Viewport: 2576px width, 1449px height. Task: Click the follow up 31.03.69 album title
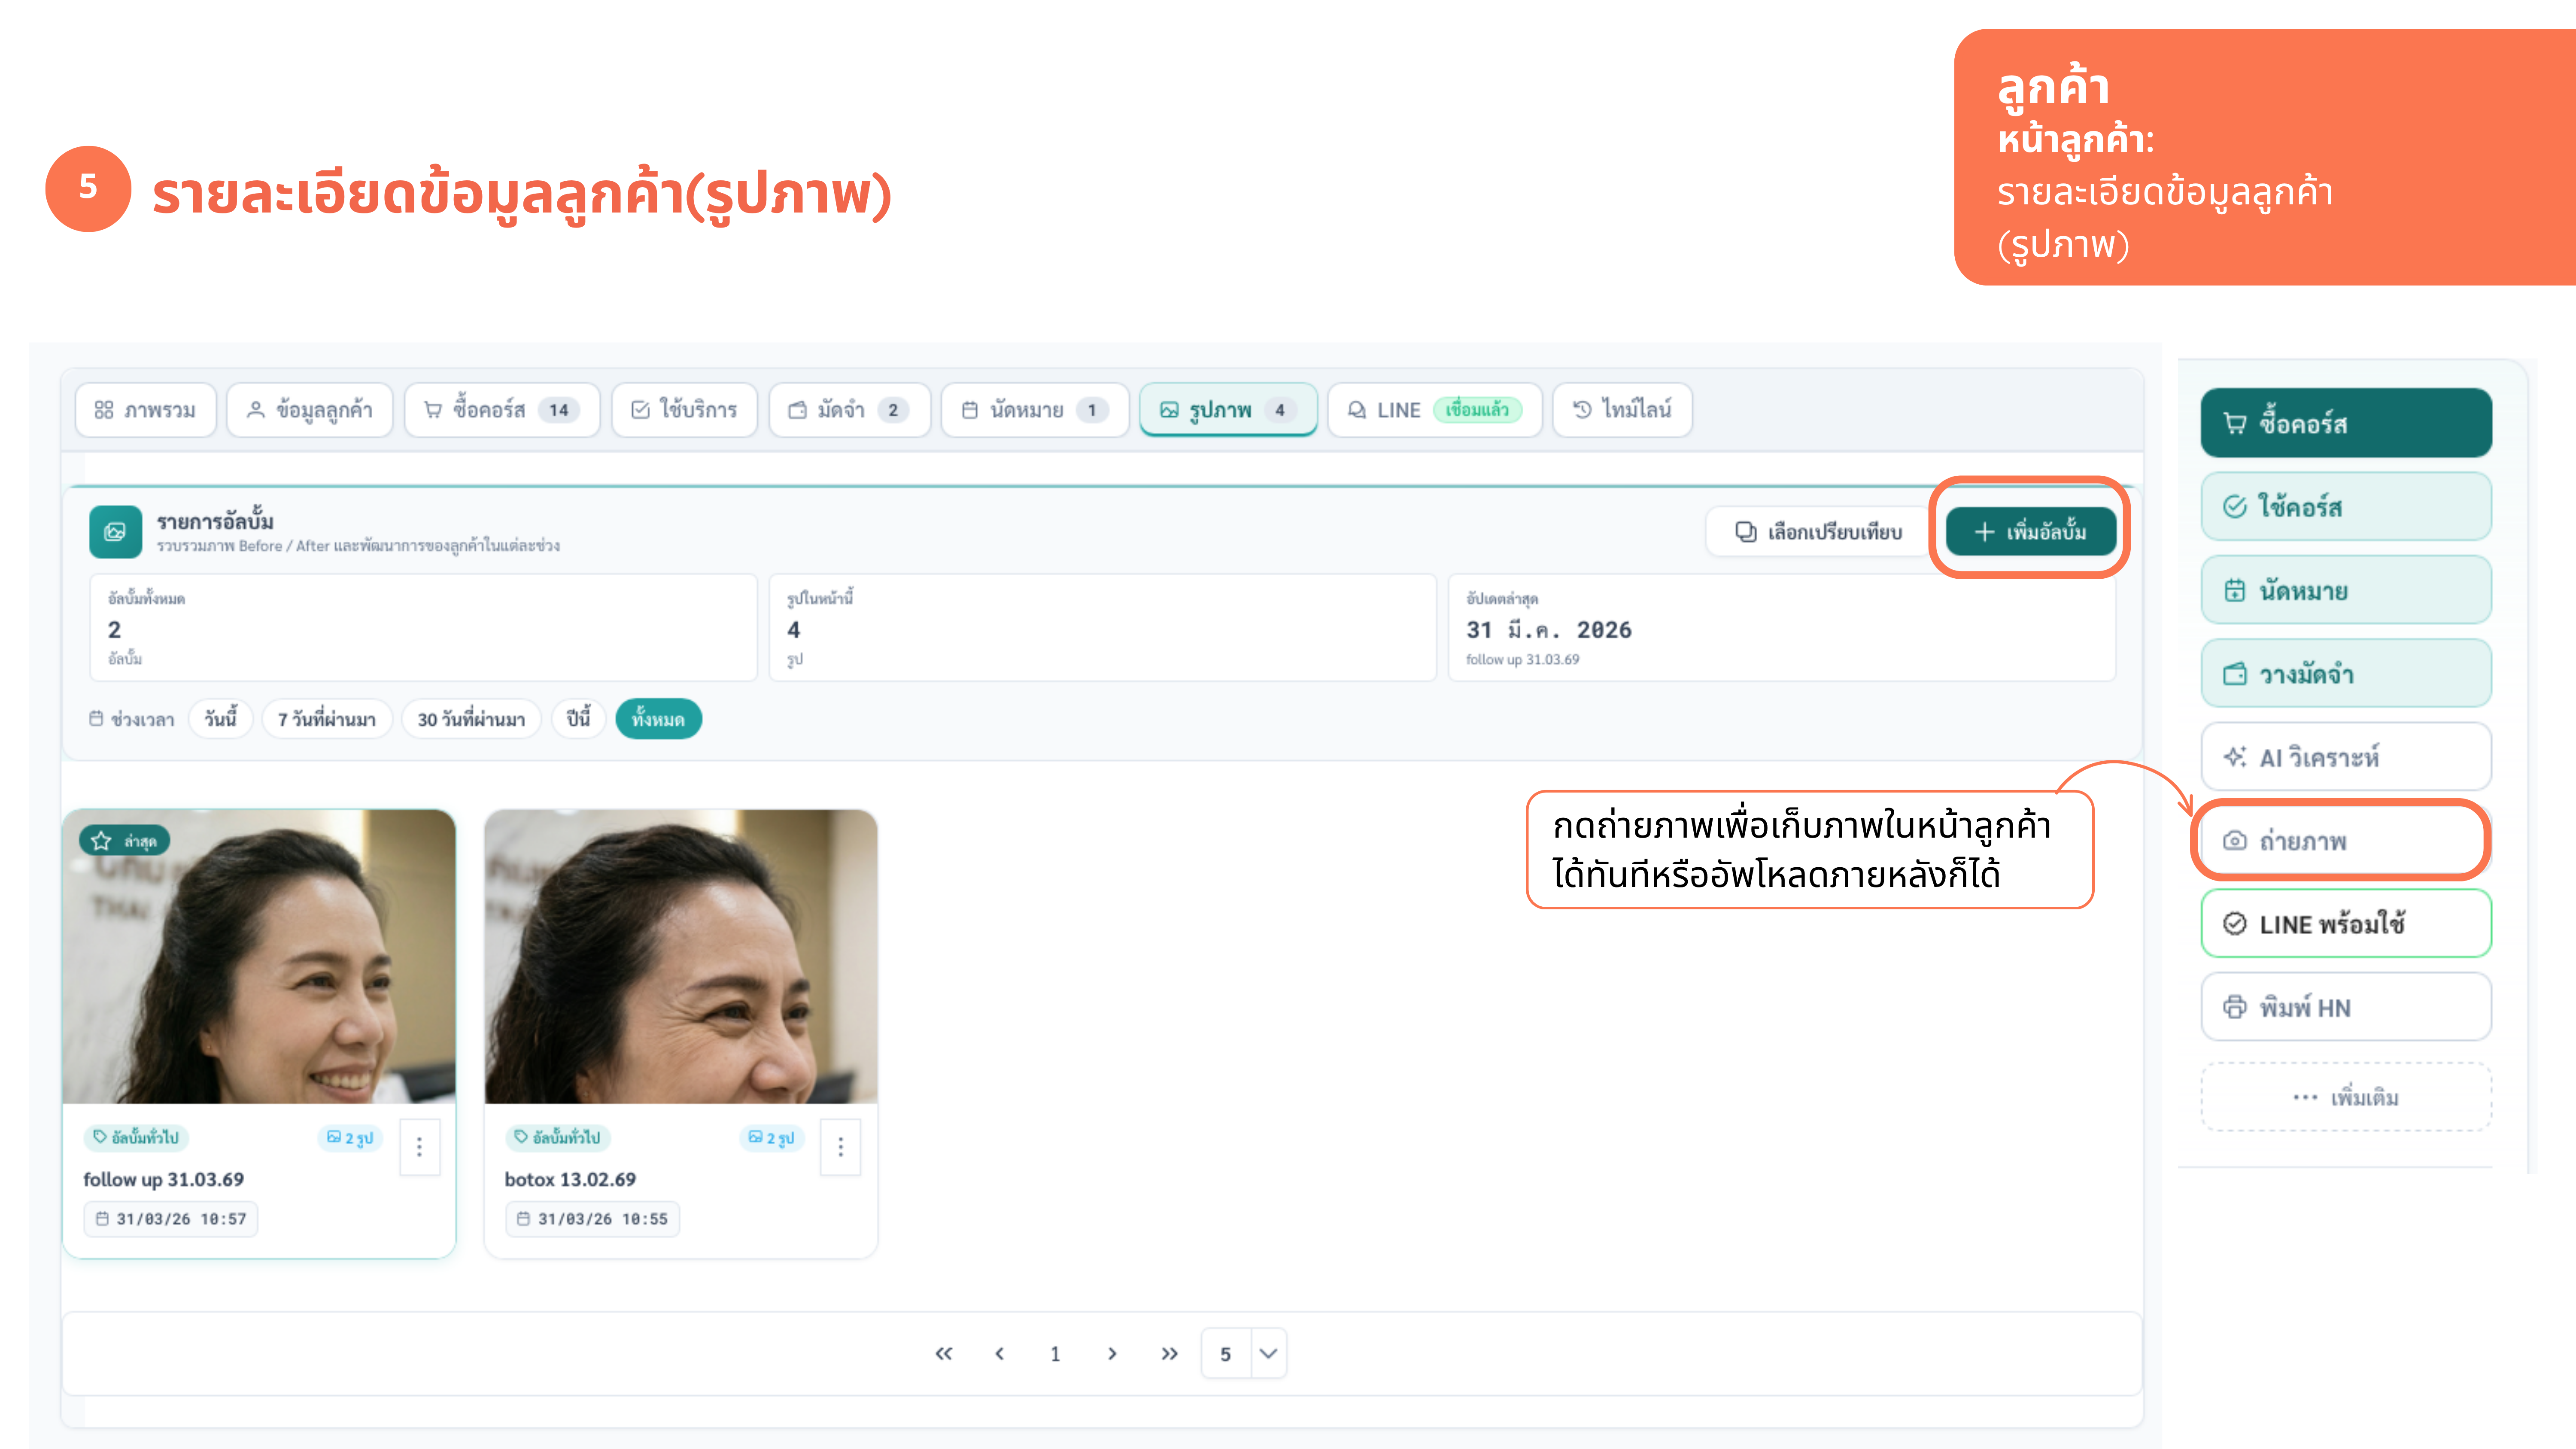(163, 1179)
